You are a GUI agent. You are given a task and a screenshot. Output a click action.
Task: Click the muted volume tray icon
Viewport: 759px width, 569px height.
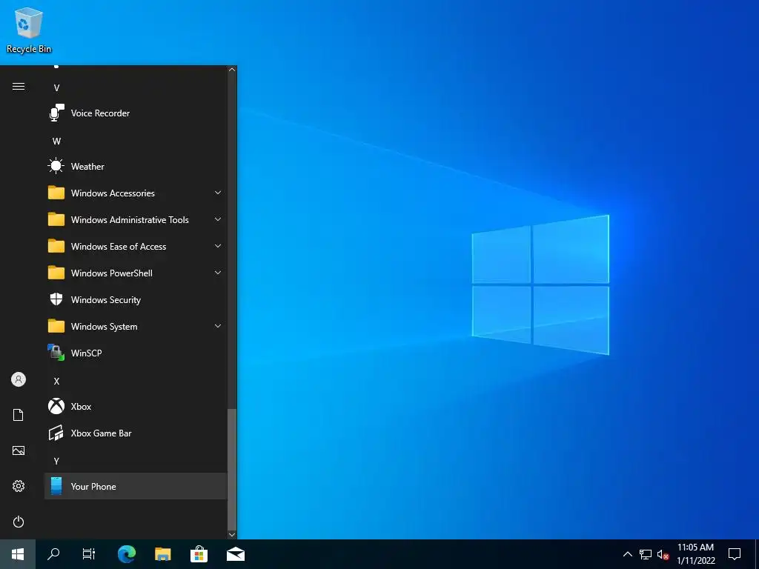coord(663,554)
